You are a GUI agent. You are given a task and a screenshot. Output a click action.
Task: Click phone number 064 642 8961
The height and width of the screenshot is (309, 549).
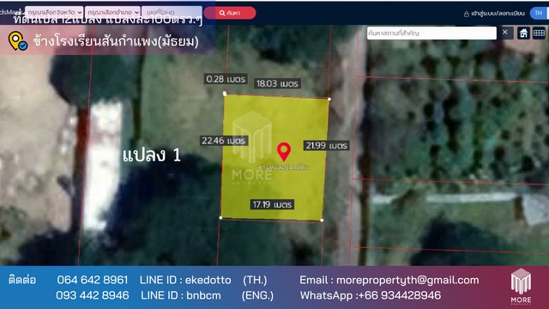pos(93,280)
